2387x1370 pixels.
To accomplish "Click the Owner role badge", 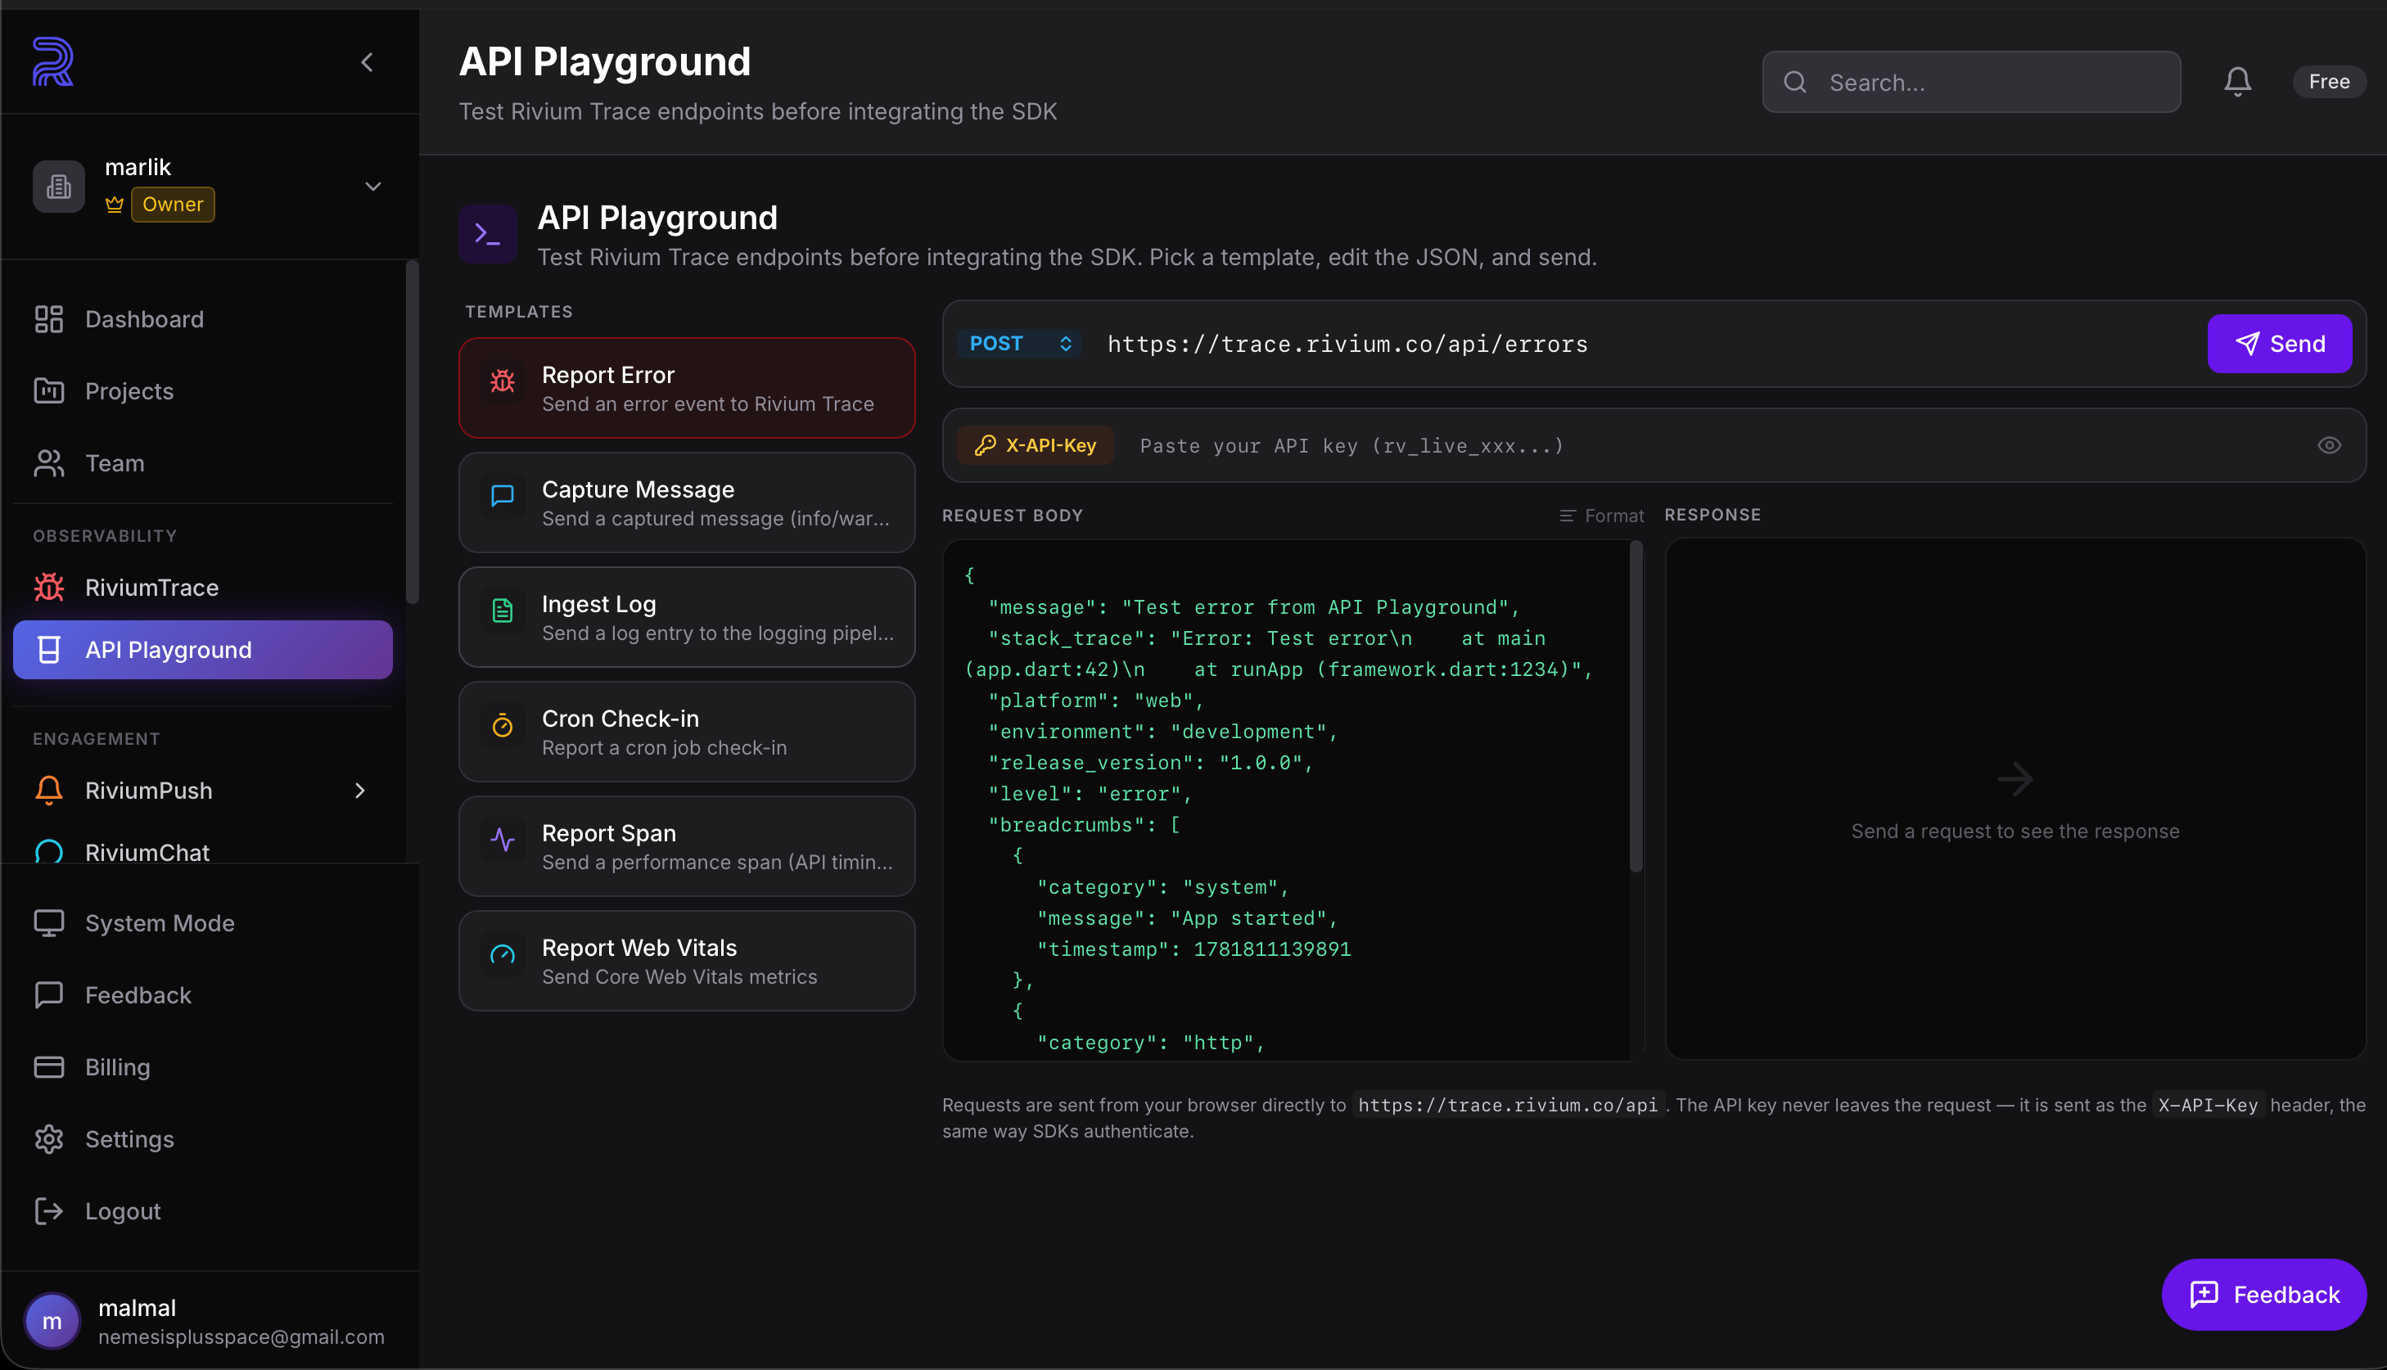I will click(172, 204).
